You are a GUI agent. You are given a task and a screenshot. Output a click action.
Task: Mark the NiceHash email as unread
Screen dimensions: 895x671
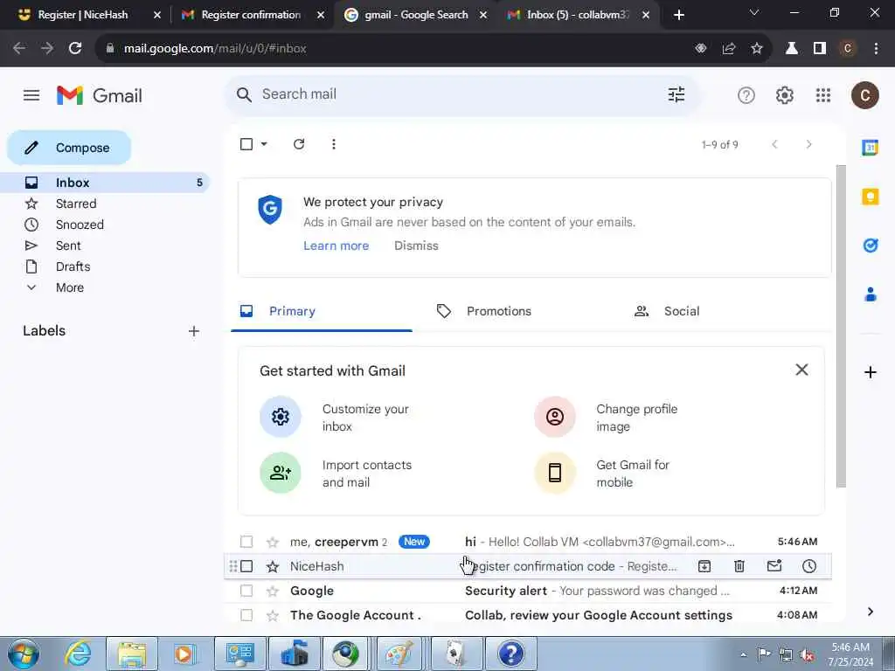point(774,566)
